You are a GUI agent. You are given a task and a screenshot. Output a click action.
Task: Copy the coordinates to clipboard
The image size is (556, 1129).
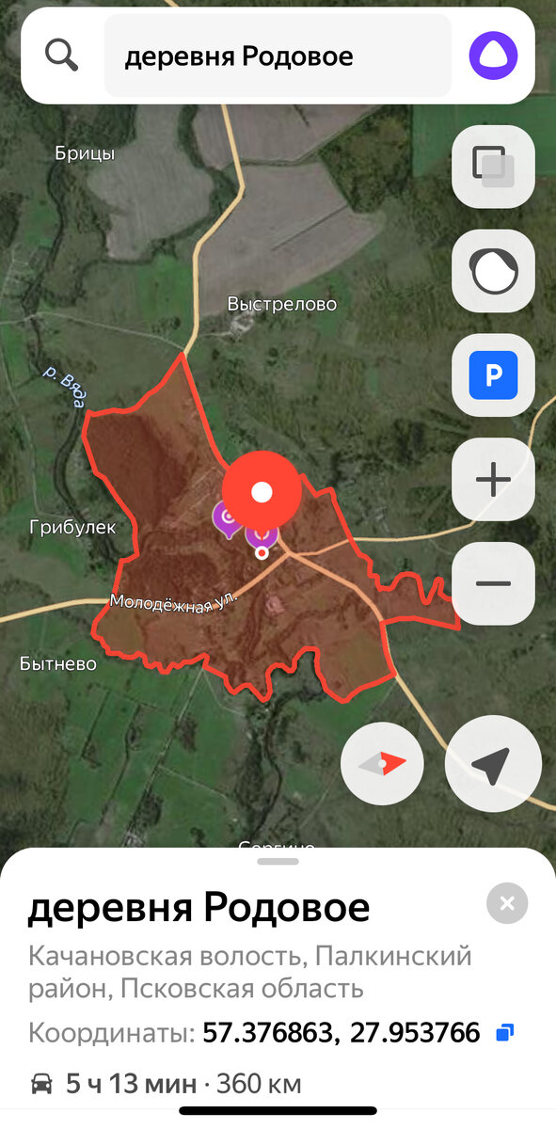[504, 1033]
